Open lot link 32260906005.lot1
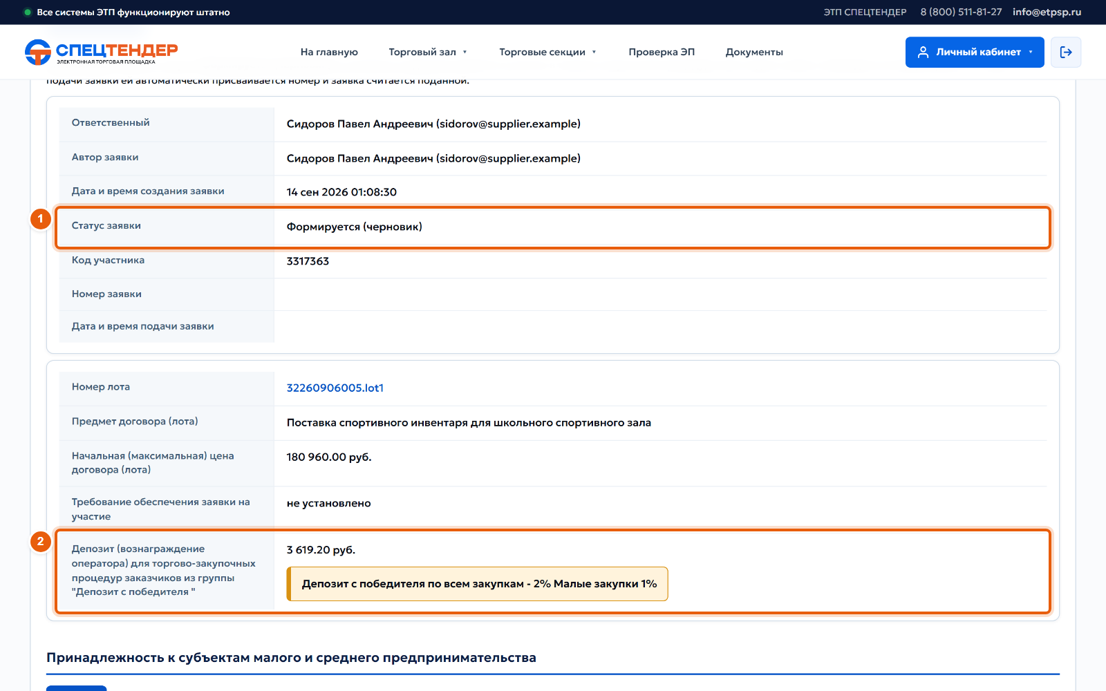The height and width of the screenshot is (691, 1106). tap(335, 388)
